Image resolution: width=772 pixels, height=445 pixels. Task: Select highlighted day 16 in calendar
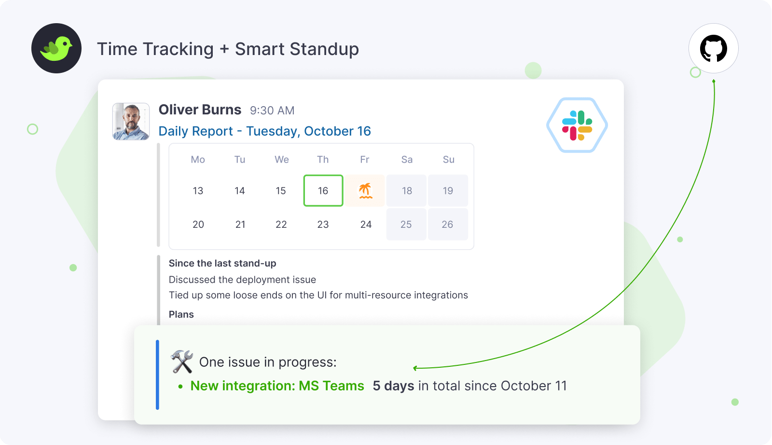(323, 191)
